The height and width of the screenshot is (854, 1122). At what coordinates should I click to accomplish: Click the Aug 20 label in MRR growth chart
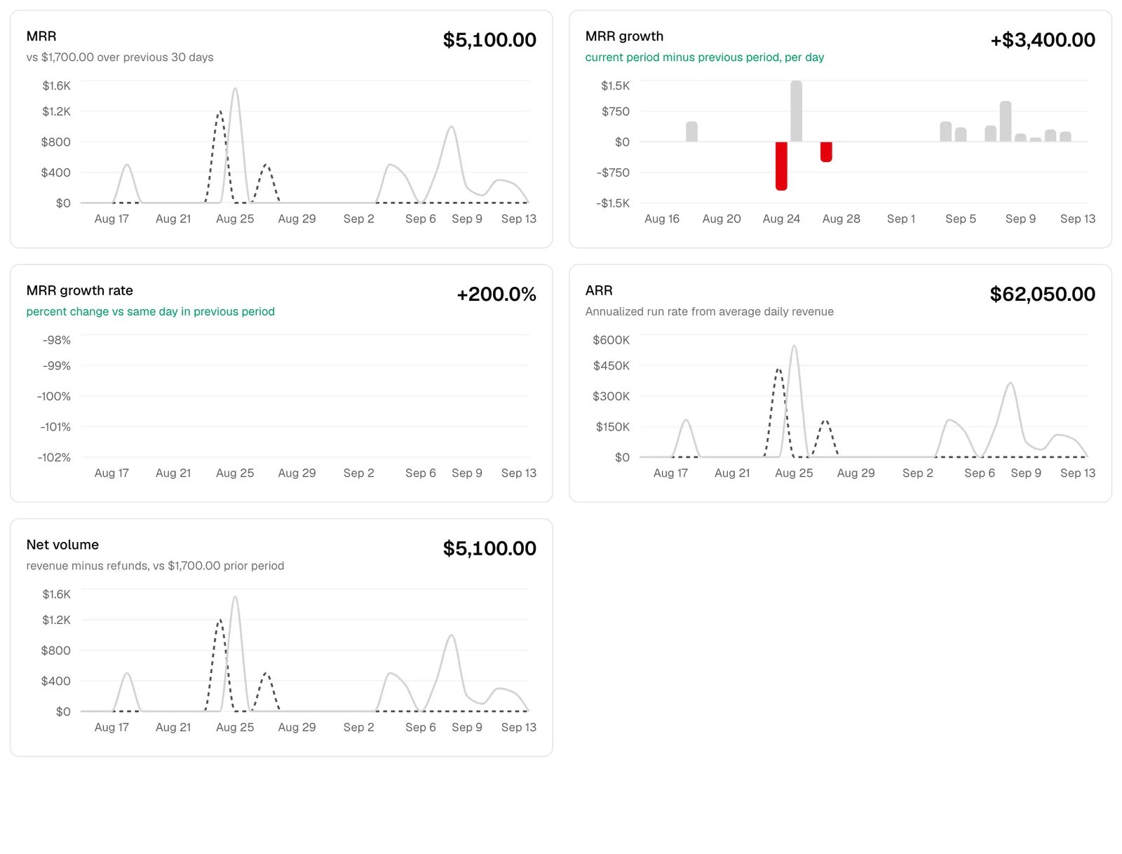click(722, 219)
